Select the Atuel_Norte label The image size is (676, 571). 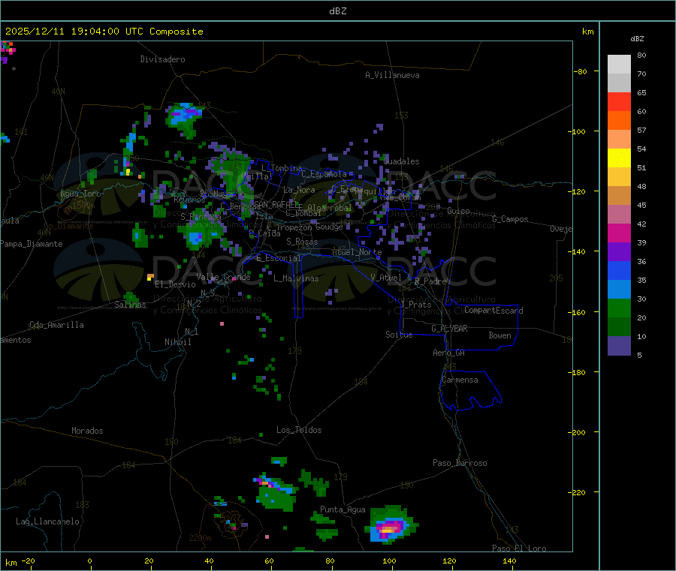pyautogui.click(x=357, y=252)
